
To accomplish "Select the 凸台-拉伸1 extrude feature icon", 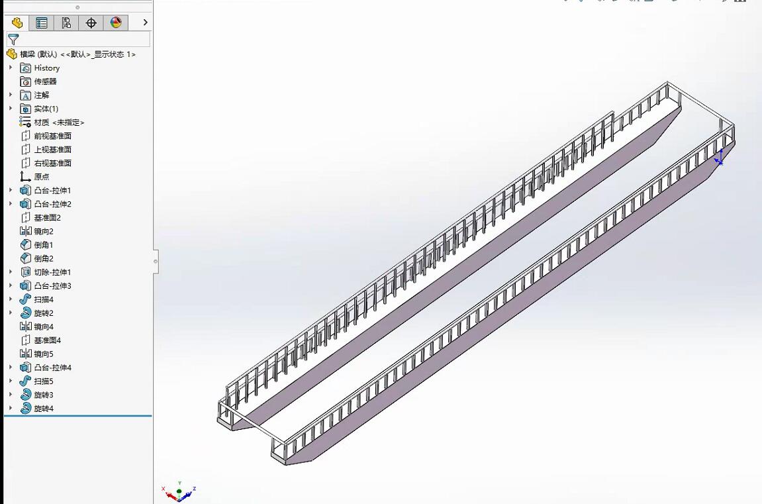I will tap(25, 191).
